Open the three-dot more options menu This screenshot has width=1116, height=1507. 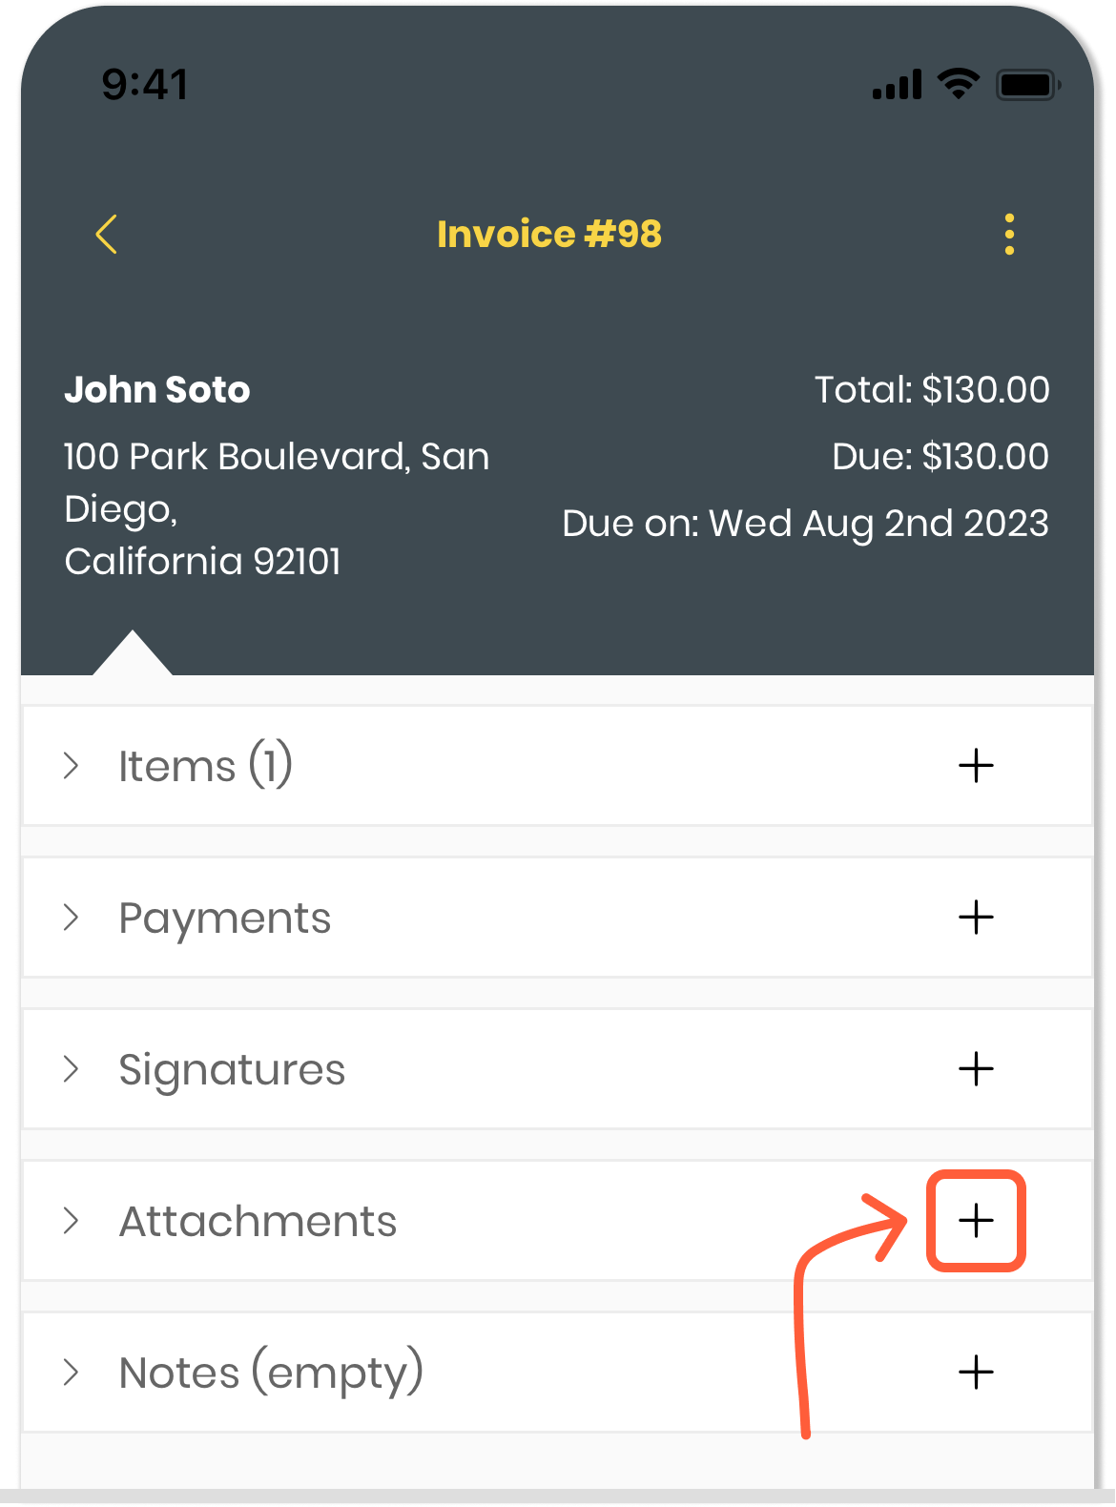pos(1009,235)
